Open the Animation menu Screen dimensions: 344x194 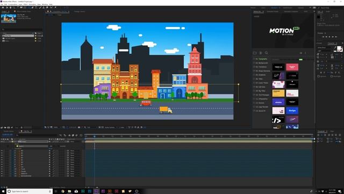[x=32, y=4]
